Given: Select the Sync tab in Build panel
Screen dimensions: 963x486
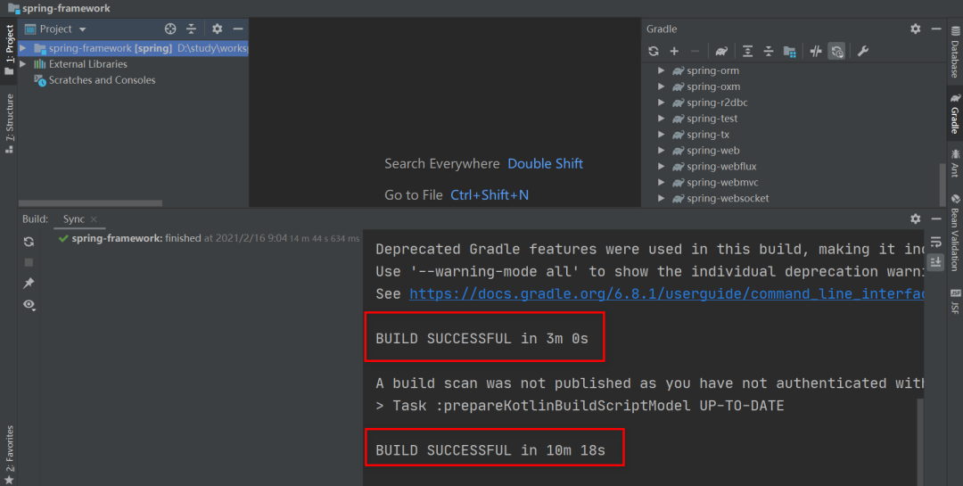Looking at the screenshot, I should [74, 219].
